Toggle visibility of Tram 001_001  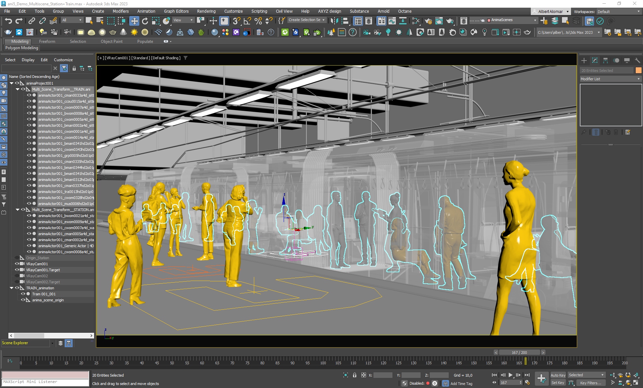[23, 294]
